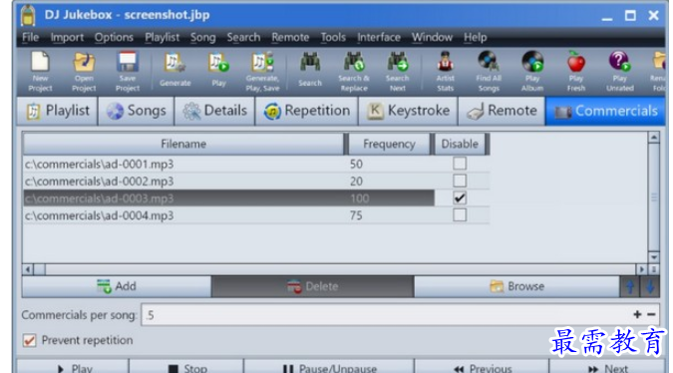Toggle Disable checkbox for ad-0002.mp3
This screenshot has width=673, height=373.
click(460, 181)
